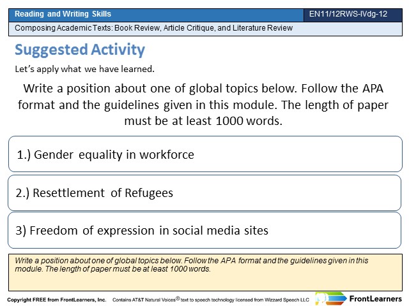Click the 'Reading and Writing Skills' header
The width and height of the screenshot is (409, 306).
(156, 15)
